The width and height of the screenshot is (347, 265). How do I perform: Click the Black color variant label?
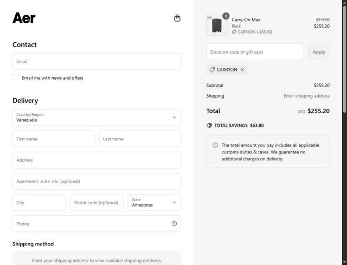236,26
